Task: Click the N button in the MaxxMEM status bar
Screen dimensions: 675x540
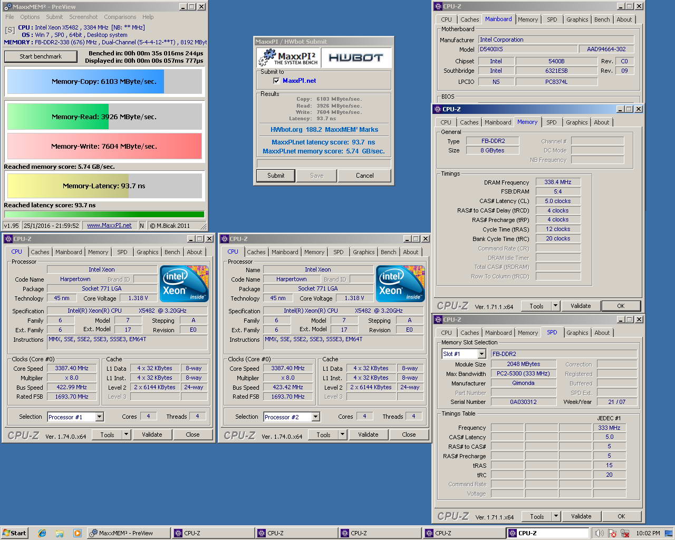Action: coord(142,226)
